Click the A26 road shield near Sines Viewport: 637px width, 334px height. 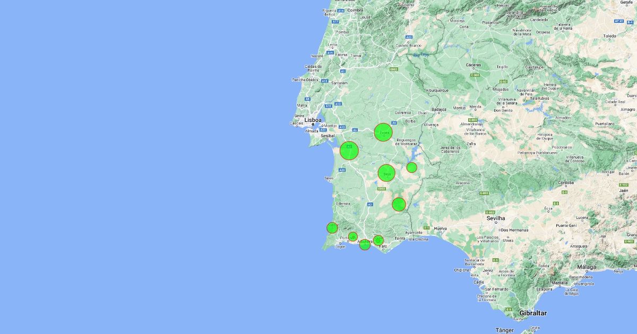point(342,170)
